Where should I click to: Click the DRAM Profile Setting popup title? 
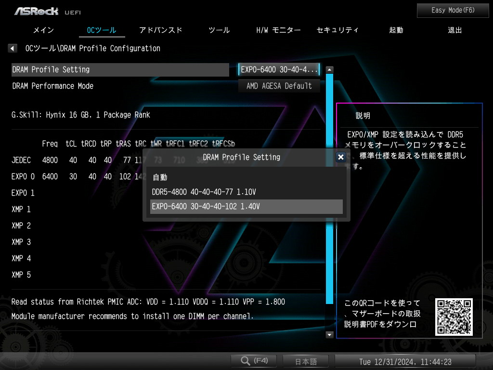tap(242, 157)
